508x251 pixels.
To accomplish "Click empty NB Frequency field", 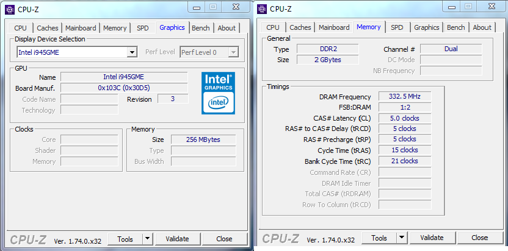I will 451,71.
